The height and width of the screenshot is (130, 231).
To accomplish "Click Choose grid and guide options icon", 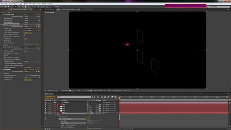I will (56, 91).
